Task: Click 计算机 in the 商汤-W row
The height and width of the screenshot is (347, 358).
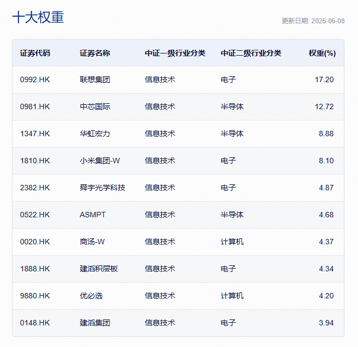Action: tap(232, 242)
